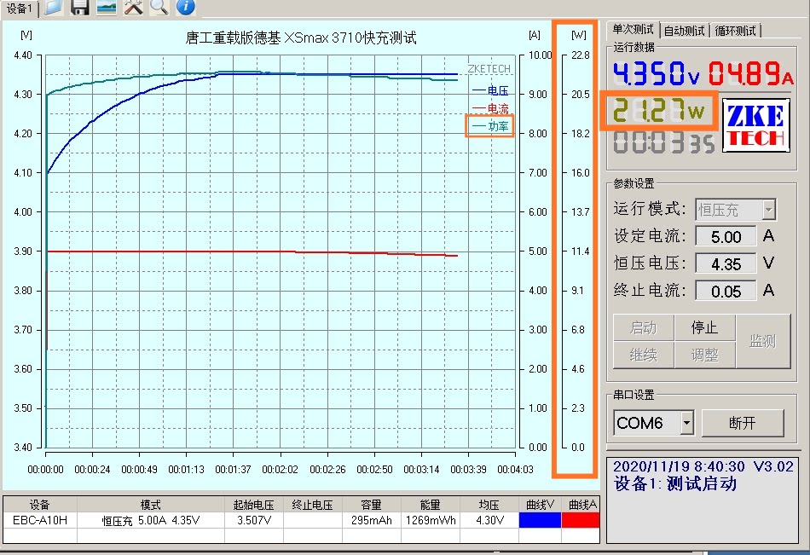Screen dimensions: 810x555
Task: Click the 设定电流 field with 5.00
Action: click(726, 237)
